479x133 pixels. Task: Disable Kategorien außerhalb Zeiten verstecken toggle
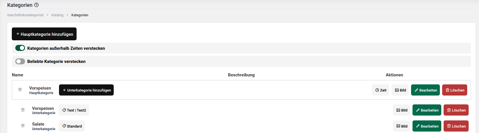20,48
